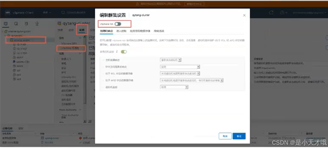The image size is (328, 148).
Task: Switch to the 准入控制 tab
Action: (121, 31)
